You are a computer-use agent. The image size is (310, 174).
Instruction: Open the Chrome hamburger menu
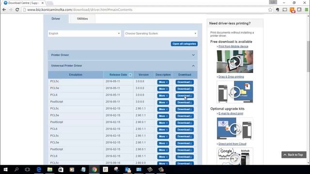(x=307, y=10)
